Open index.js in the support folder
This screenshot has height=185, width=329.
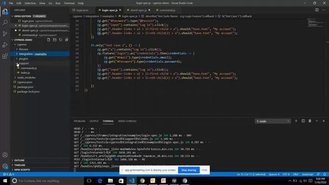pos(25,73)
